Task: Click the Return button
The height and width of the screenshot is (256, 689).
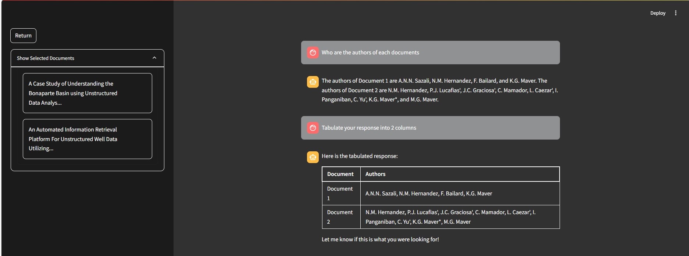Action: 23,36
